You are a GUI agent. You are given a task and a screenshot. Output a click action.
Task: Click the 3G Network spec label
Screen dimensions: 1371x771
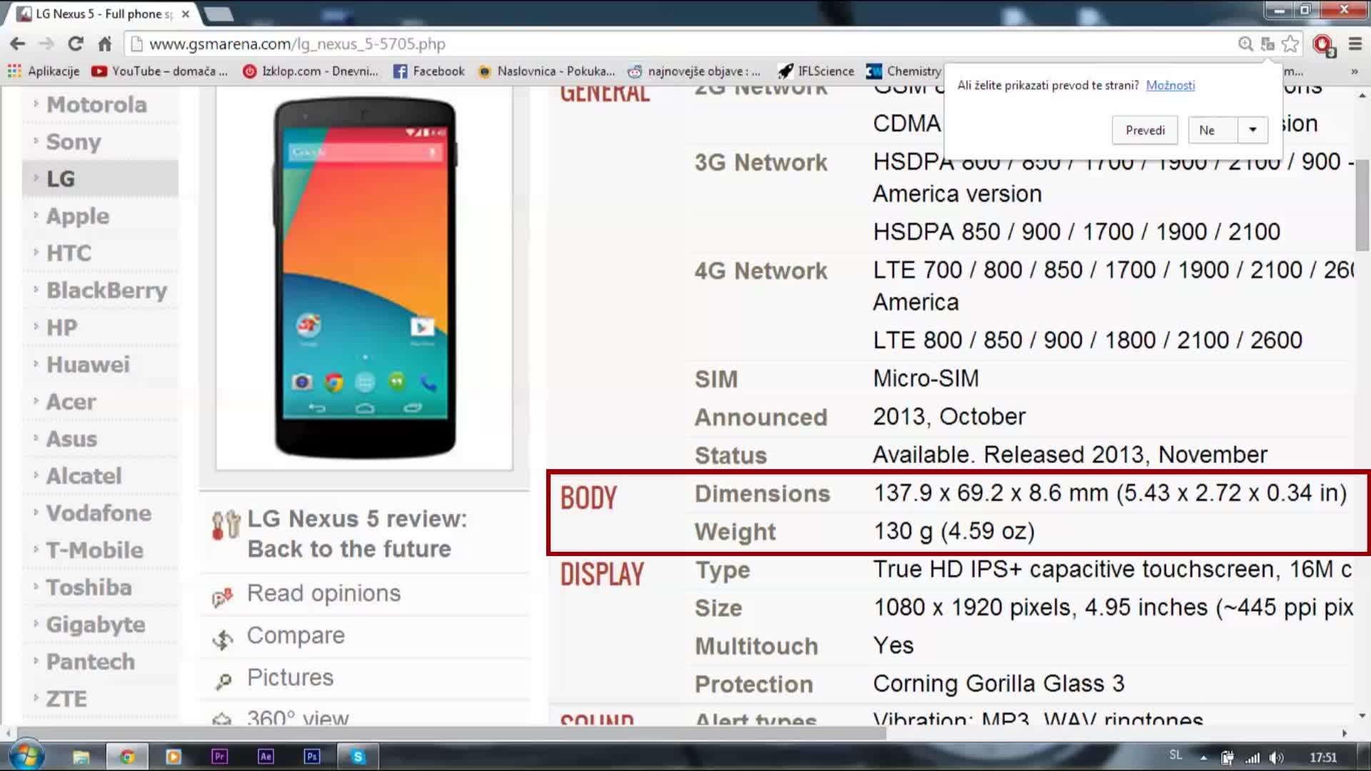coord(761,163)
